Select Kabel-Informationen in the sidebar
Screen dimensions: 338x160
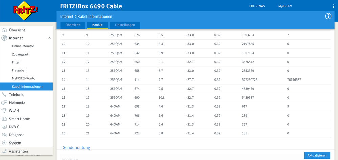coord(26,87)
